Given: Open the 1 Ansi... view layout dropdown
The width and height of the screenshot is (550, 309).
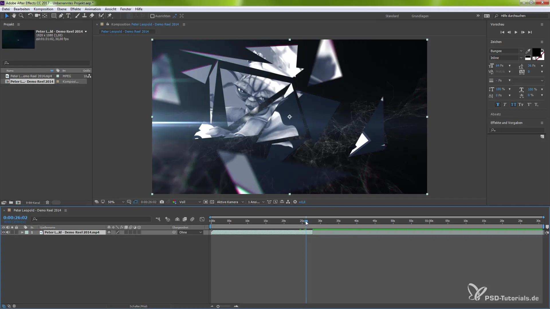Looking at the screenshot, I should click(x=256, y=202).
